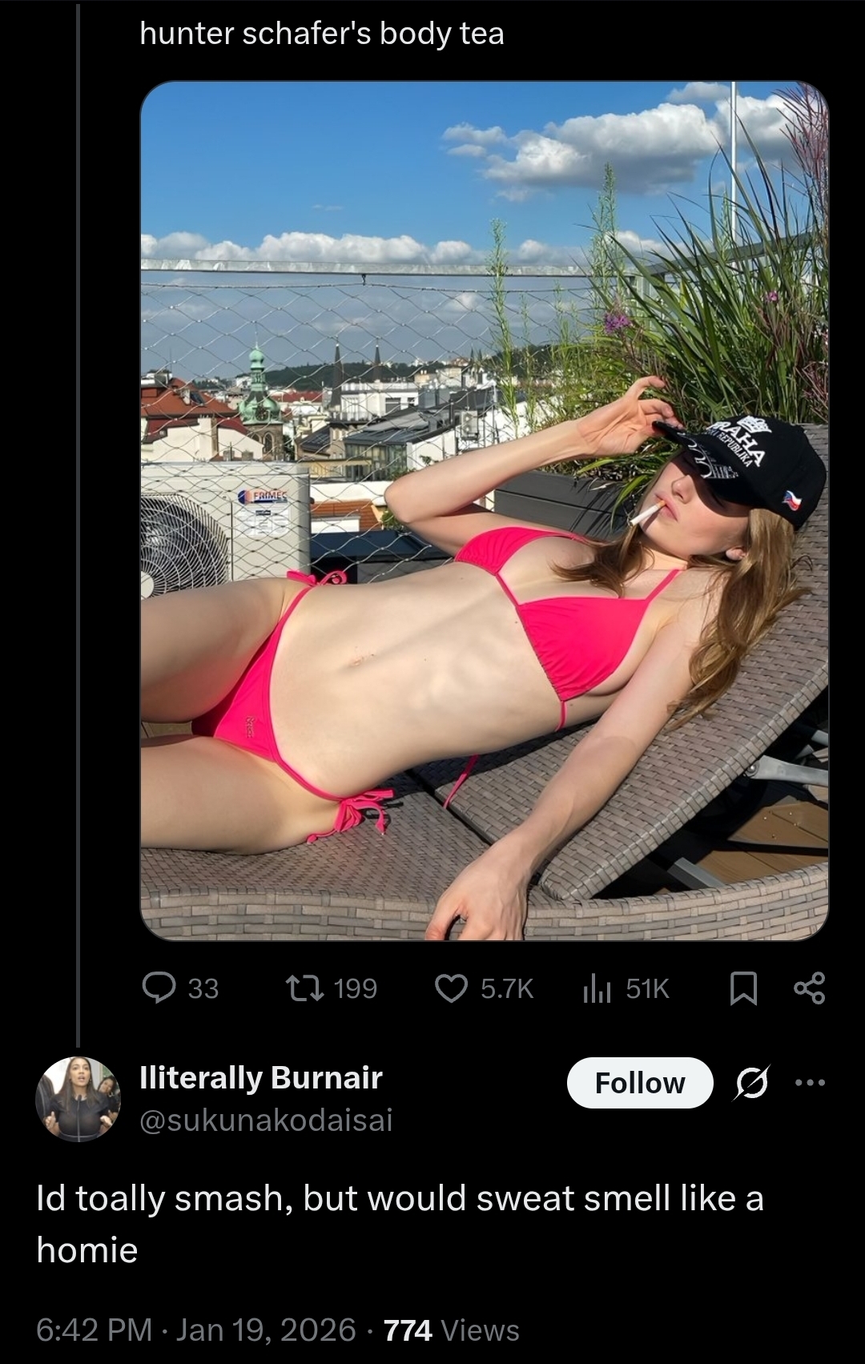The image size is (865, 1364).
Task: Open the 774 Views counter
Action: tap(452, 1330)
